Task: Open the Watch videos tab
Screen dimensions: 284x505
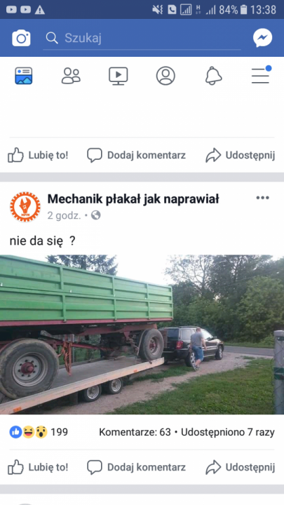Action: (x=119, y=76)
